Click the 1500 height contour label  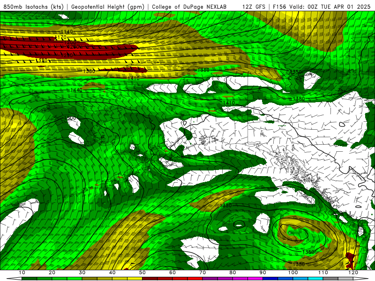point(70,118)
